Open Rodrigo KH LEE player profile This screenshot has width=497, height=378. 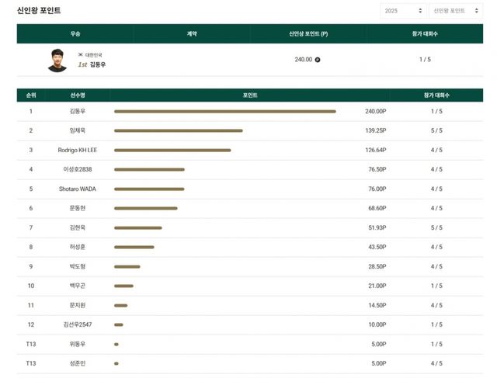pos(78,150)
